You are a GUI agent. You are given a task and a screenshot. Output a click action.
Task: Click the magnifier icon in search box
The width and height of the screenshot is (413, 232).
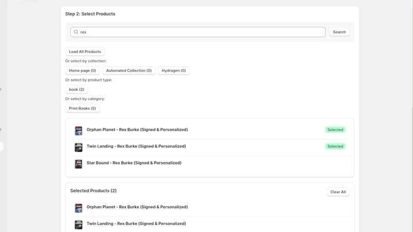click(x=76, y=32)
